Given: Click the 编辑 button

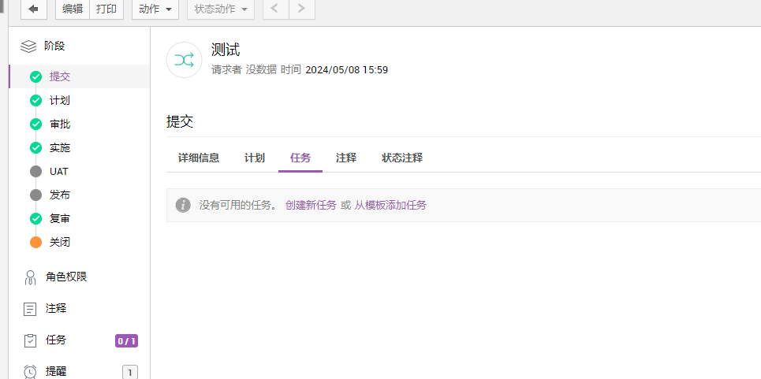Looking at the screenshot, I should tap(73, 9).
